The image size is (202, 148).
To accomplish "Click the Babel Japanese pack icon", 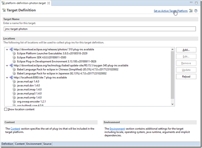I will [14, 74].
